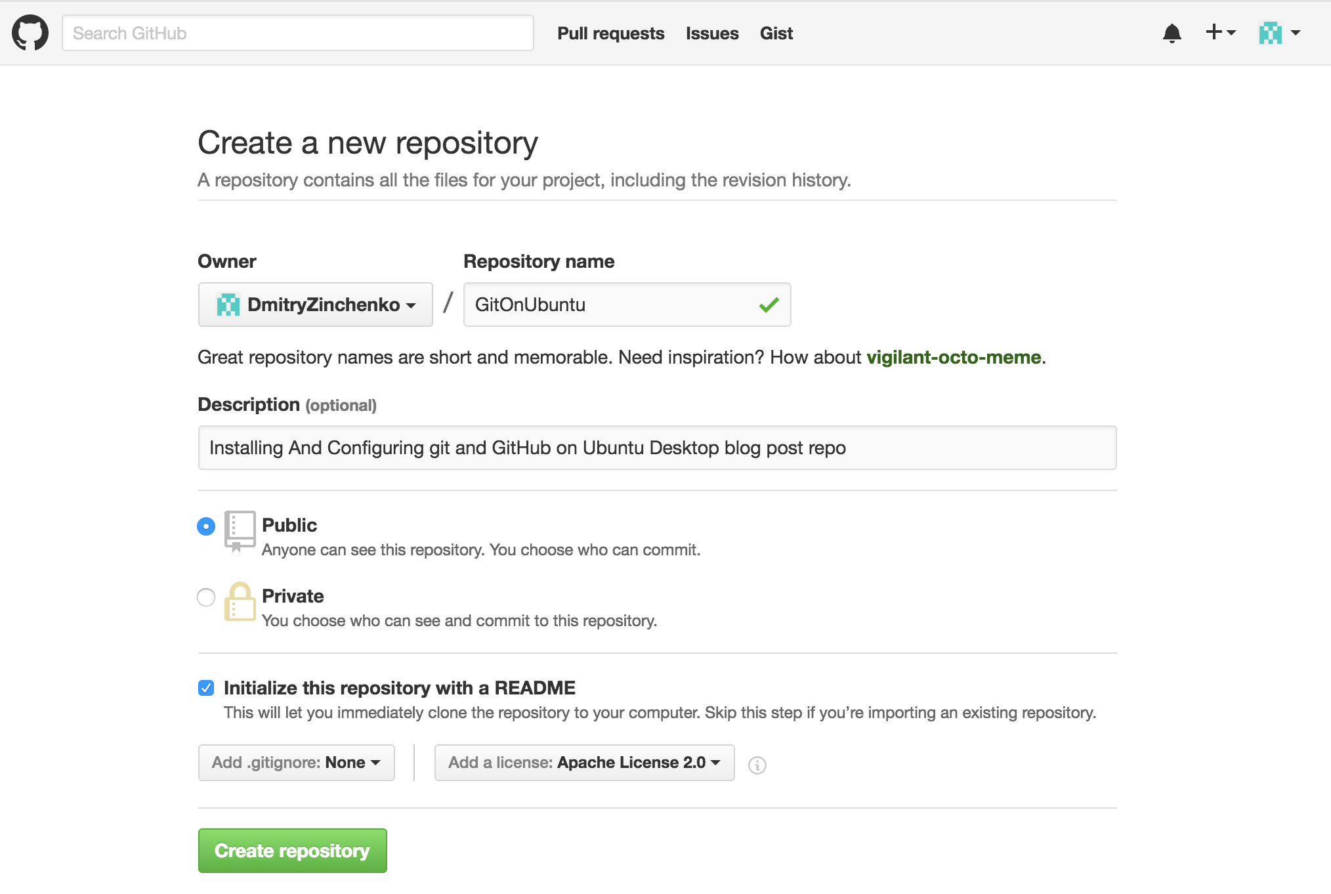Image resolution: width=1331 pixels, height=894 pixels.
Task: Select the Private radio button
Action: [206, 597]
